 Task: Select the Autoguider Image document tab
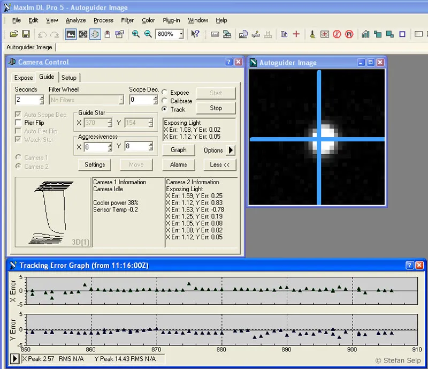tap(29, 47)
